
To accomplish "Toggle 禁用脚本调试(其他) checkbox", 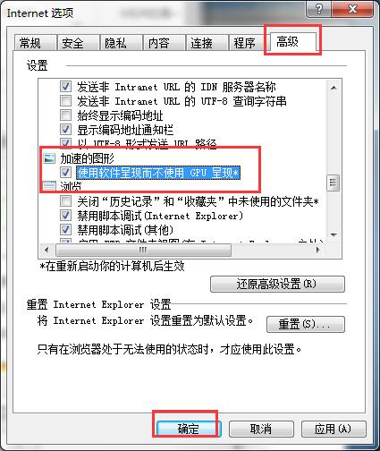I will [65, 230].
